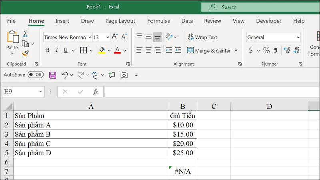Toggle Bold formatting

pyautogui.click(x=48, y=50)
